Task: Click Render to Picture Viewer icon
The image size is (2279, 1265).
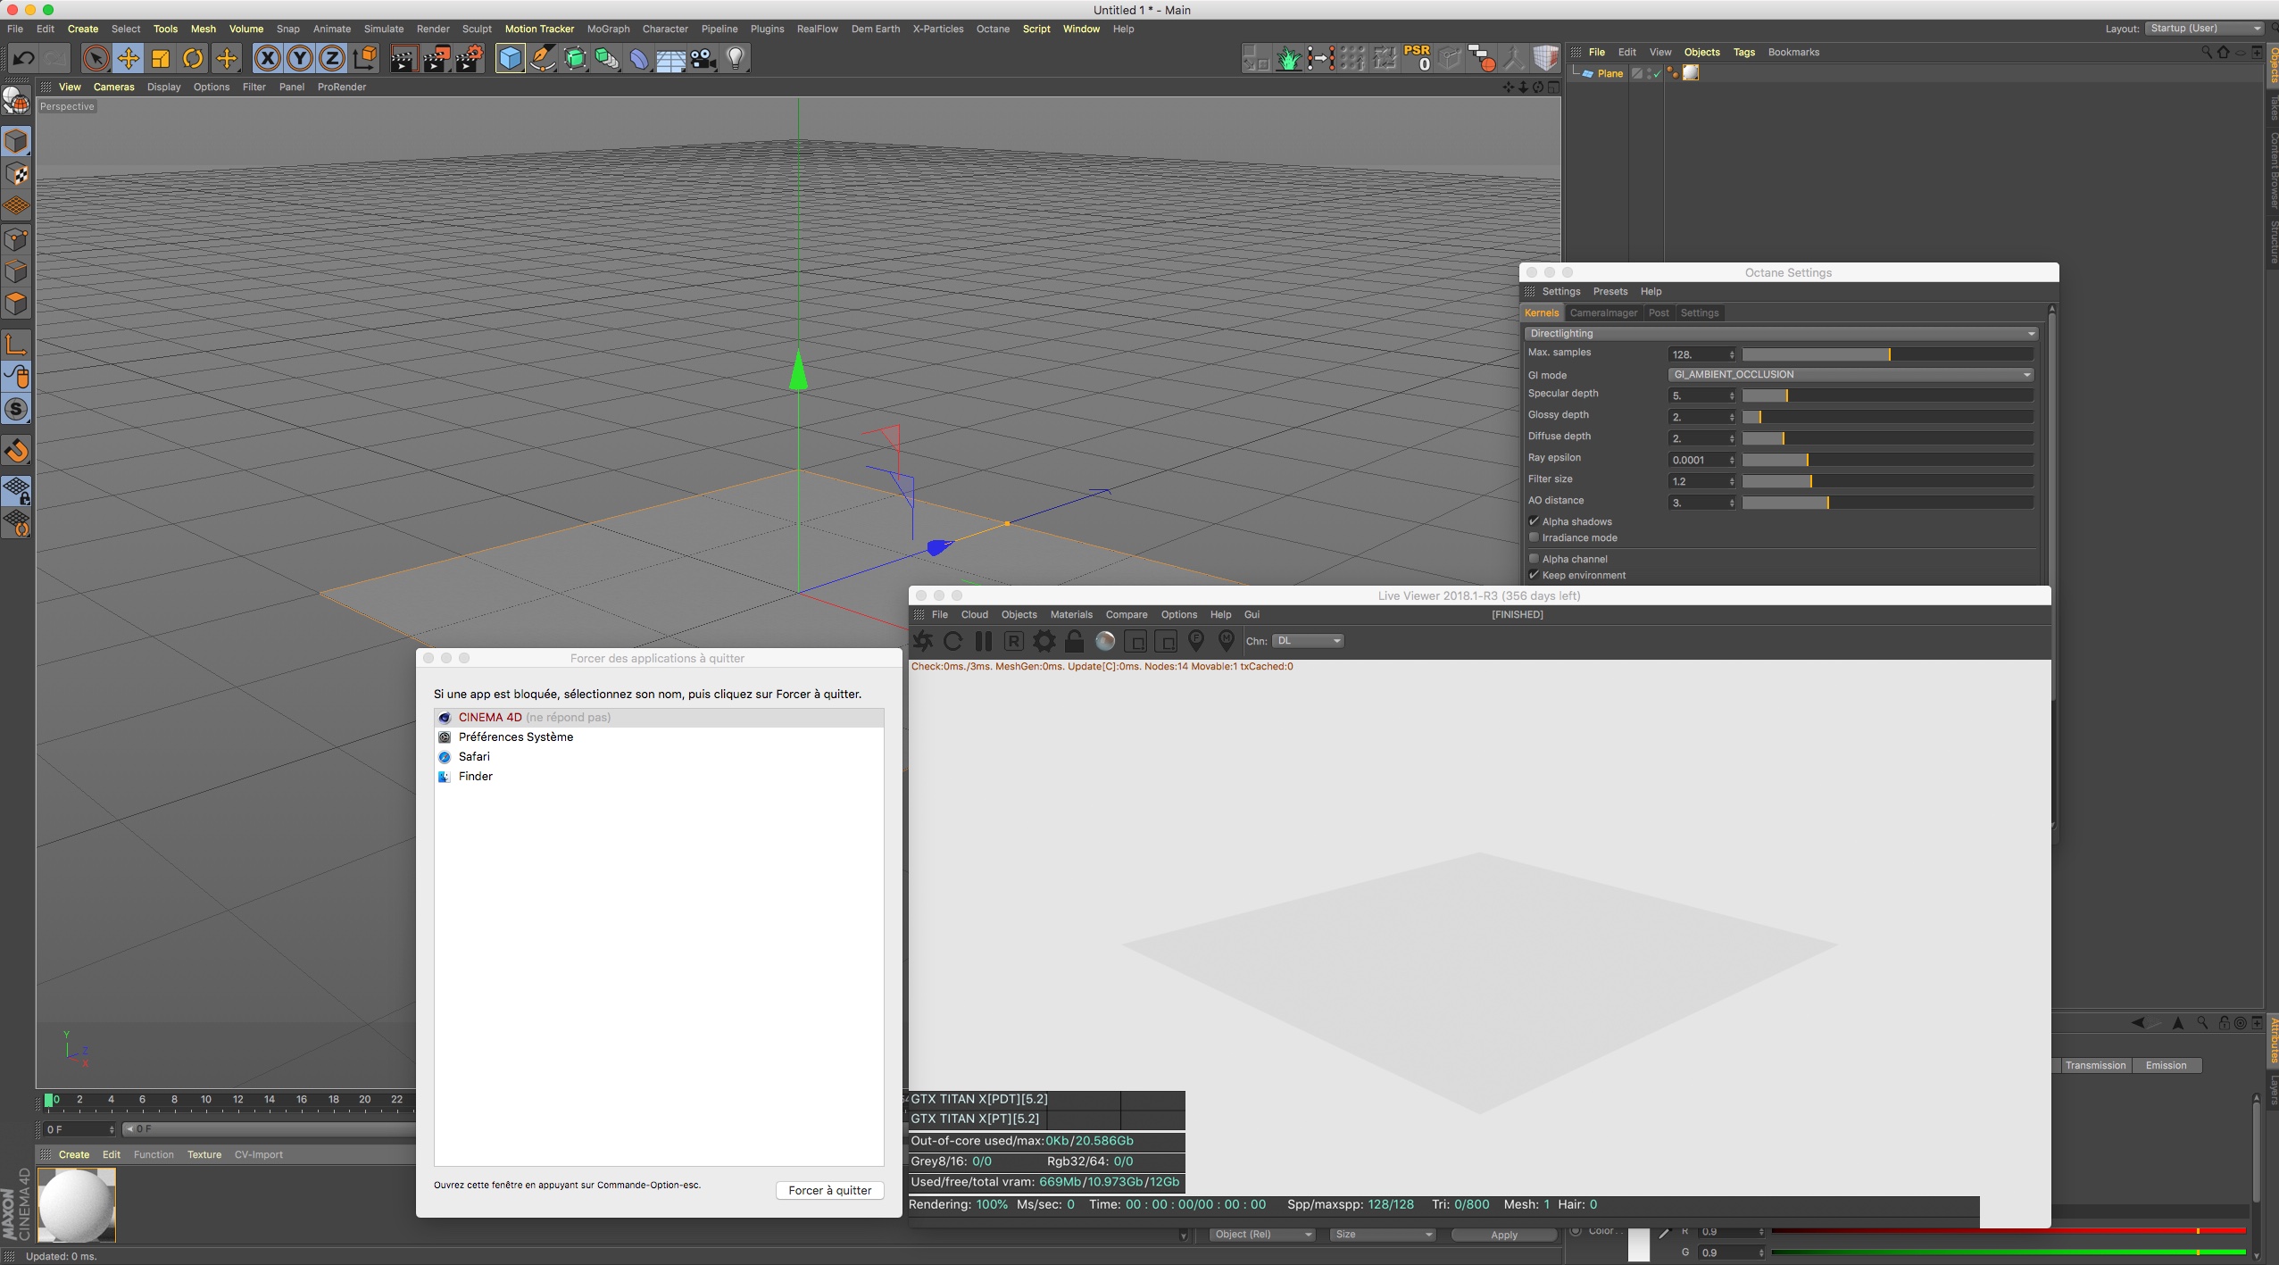Action: pyautogui.click(x=437, y=59)
